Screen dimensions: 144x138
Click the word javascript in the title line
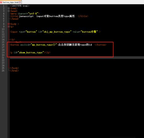26,16
